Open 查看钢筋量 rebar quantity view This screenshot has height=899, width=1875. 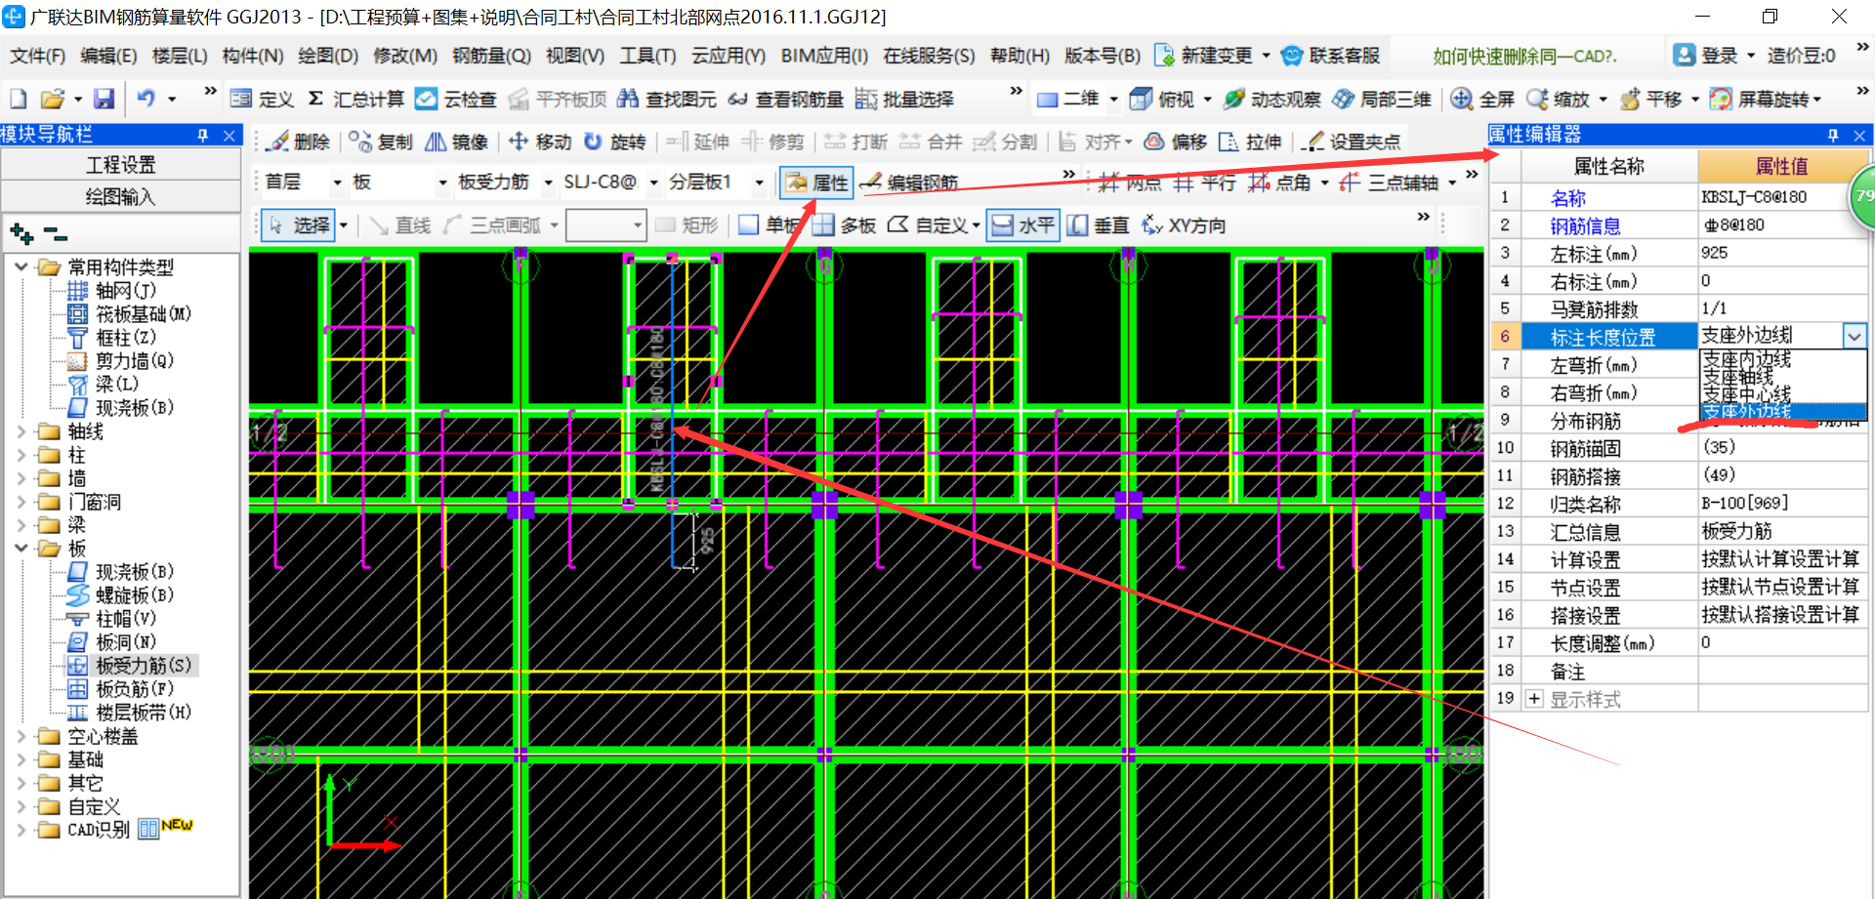pos(785,99)
